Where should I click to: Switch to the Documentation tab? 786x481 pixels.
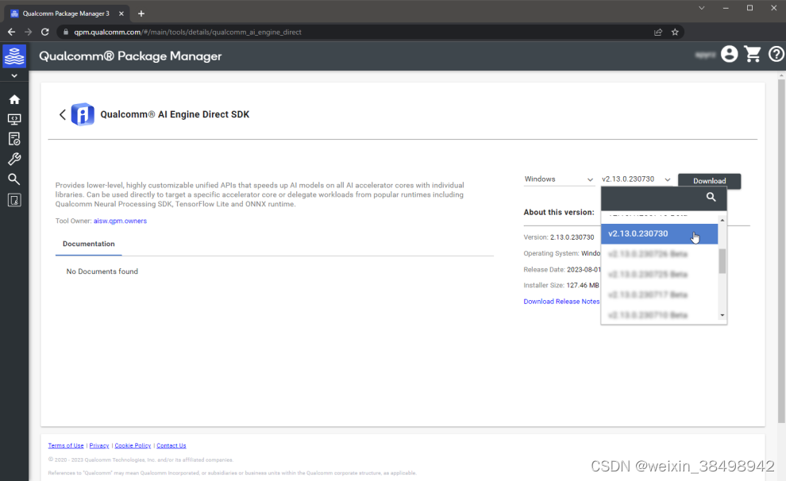[x=88, y=244]
